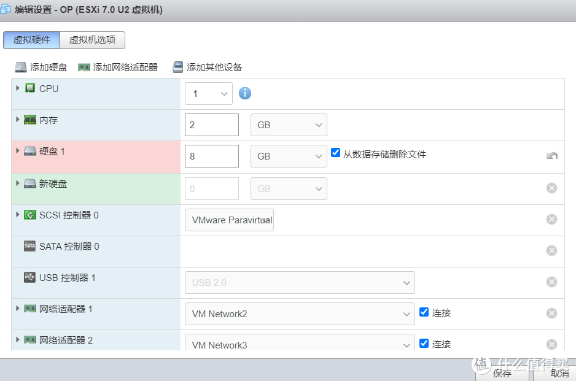Screen dimensions: 576x381
Task: Click the Add other device icon
Action: 178,67
